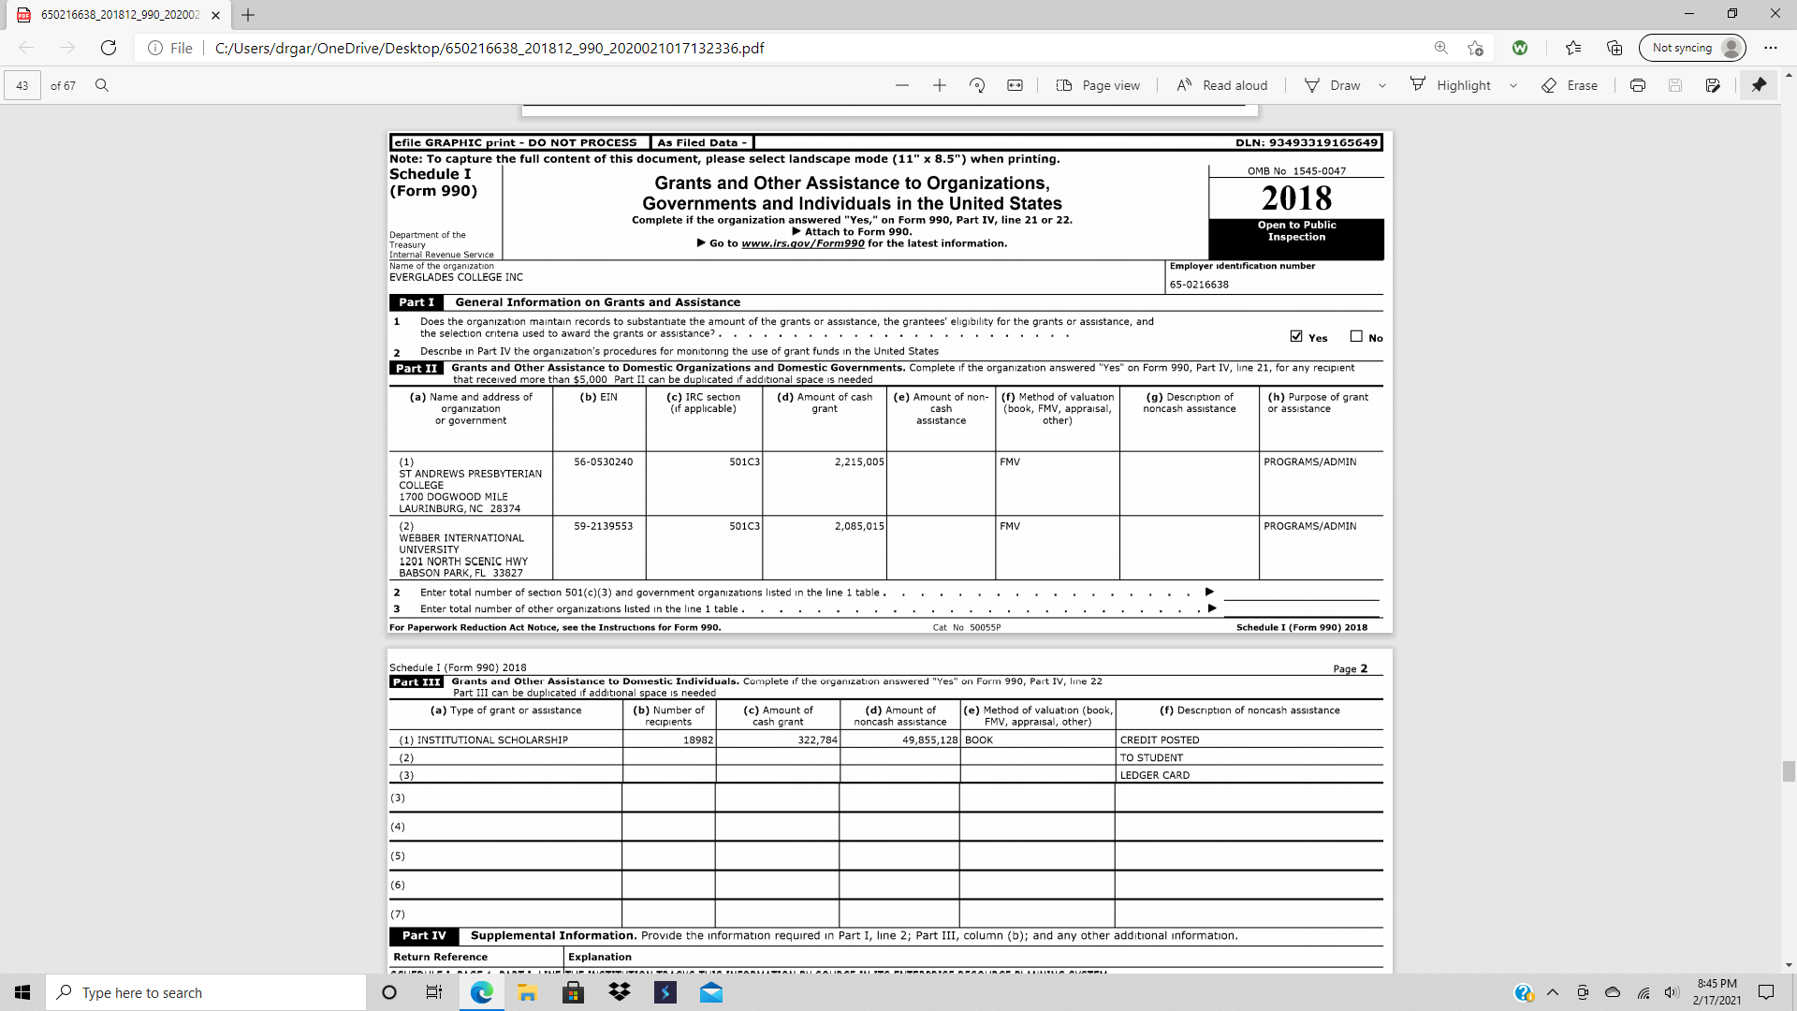Screen dimensions: 1797x1011
Task: Open Page view options
Action: tap(1098, 85)
